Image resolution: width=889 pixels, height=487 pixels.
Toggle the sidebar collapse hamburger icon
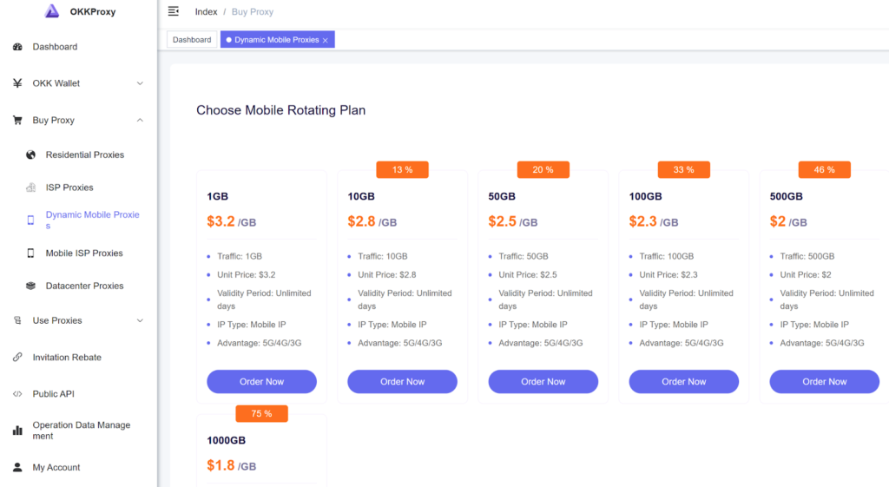coord(174,11)
